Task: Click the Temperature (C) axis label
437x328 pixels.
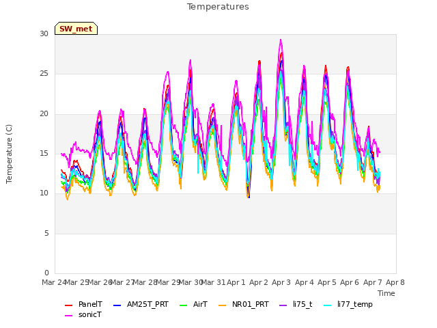Action: click(x=9, y=154)
